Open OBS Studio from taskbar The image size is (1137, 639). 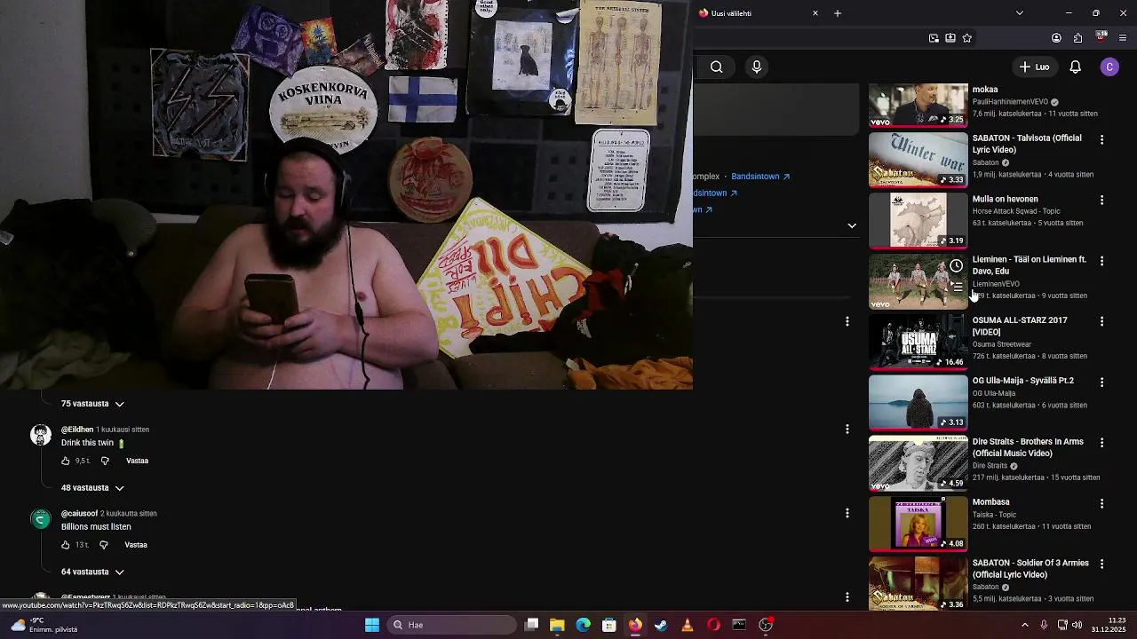coord(766,625)
